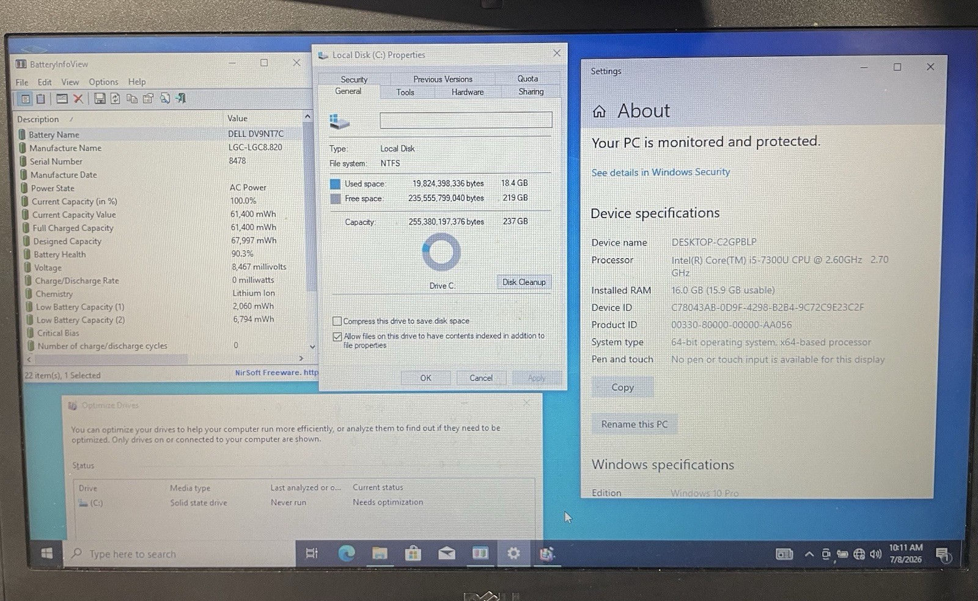
Task: Click the red X delete icon in BatteryInfoView toolbar
Action: pos(78,98)
